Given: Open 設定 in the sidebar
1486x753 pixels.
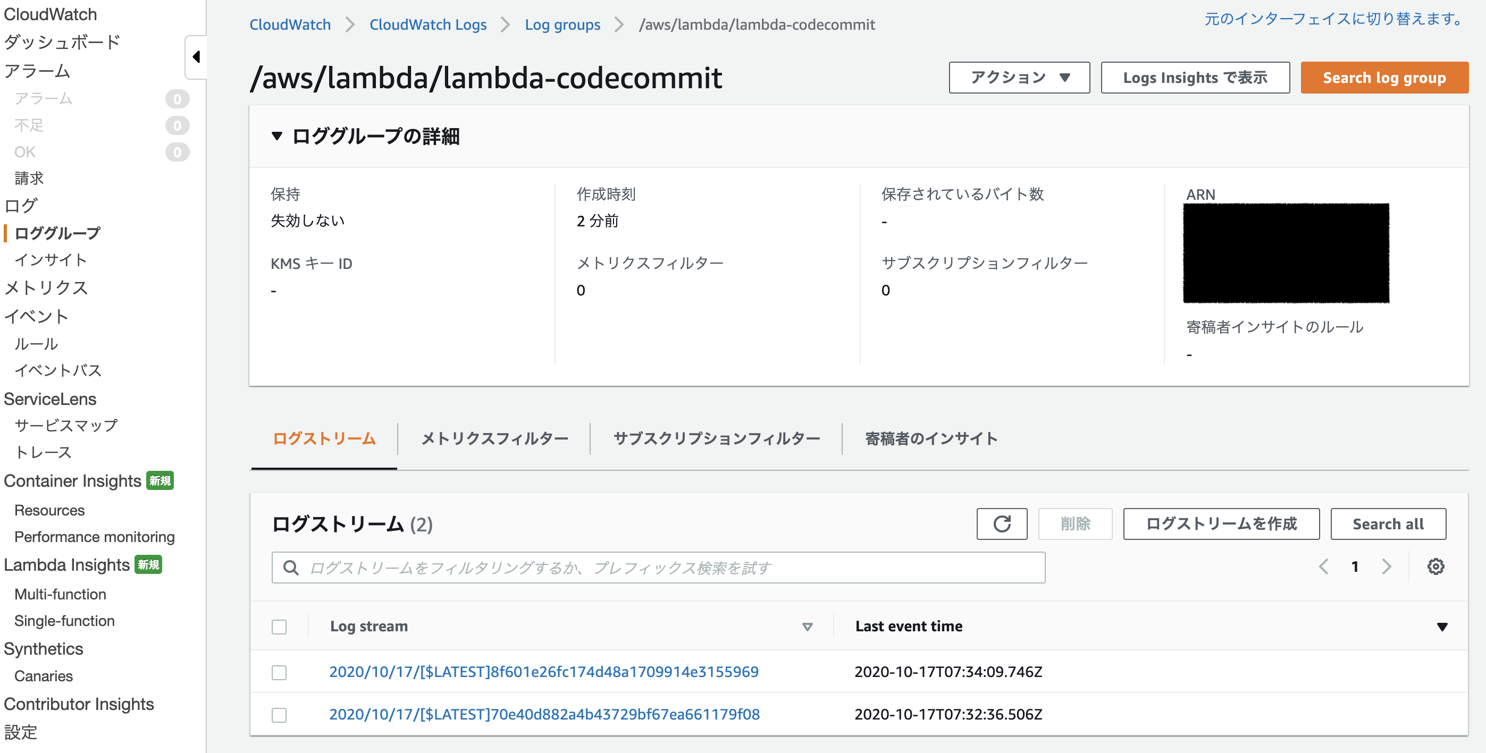Looking at the screenshot, I should click(x=21, y=733).
